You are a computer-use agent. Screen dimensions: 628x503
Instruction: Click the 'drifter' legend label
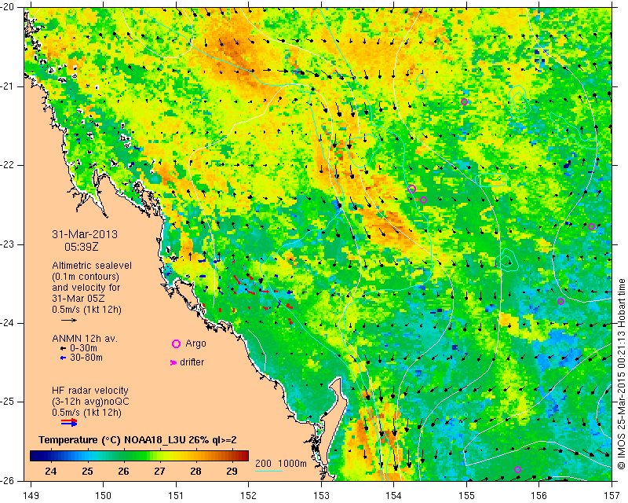[x=192, y=362]
